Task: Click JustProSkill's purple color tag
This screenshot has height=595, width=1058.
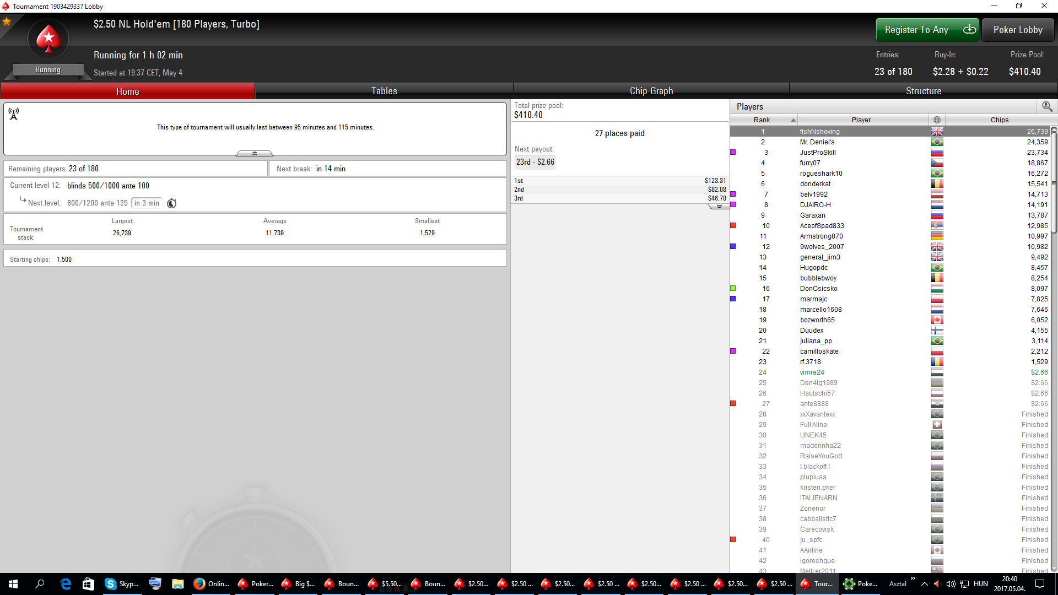Action: point(733,152)
